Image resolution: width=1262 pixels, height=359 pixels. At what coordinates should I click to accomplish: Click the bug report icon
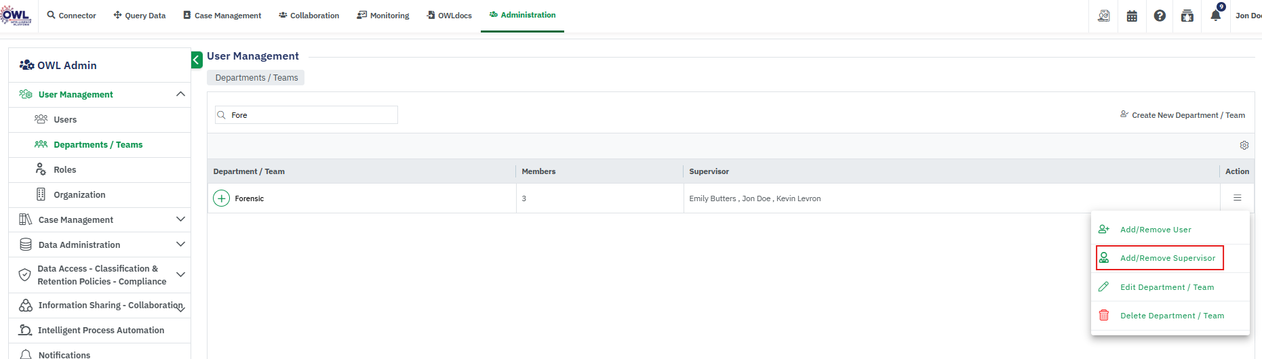[1187, 16]
